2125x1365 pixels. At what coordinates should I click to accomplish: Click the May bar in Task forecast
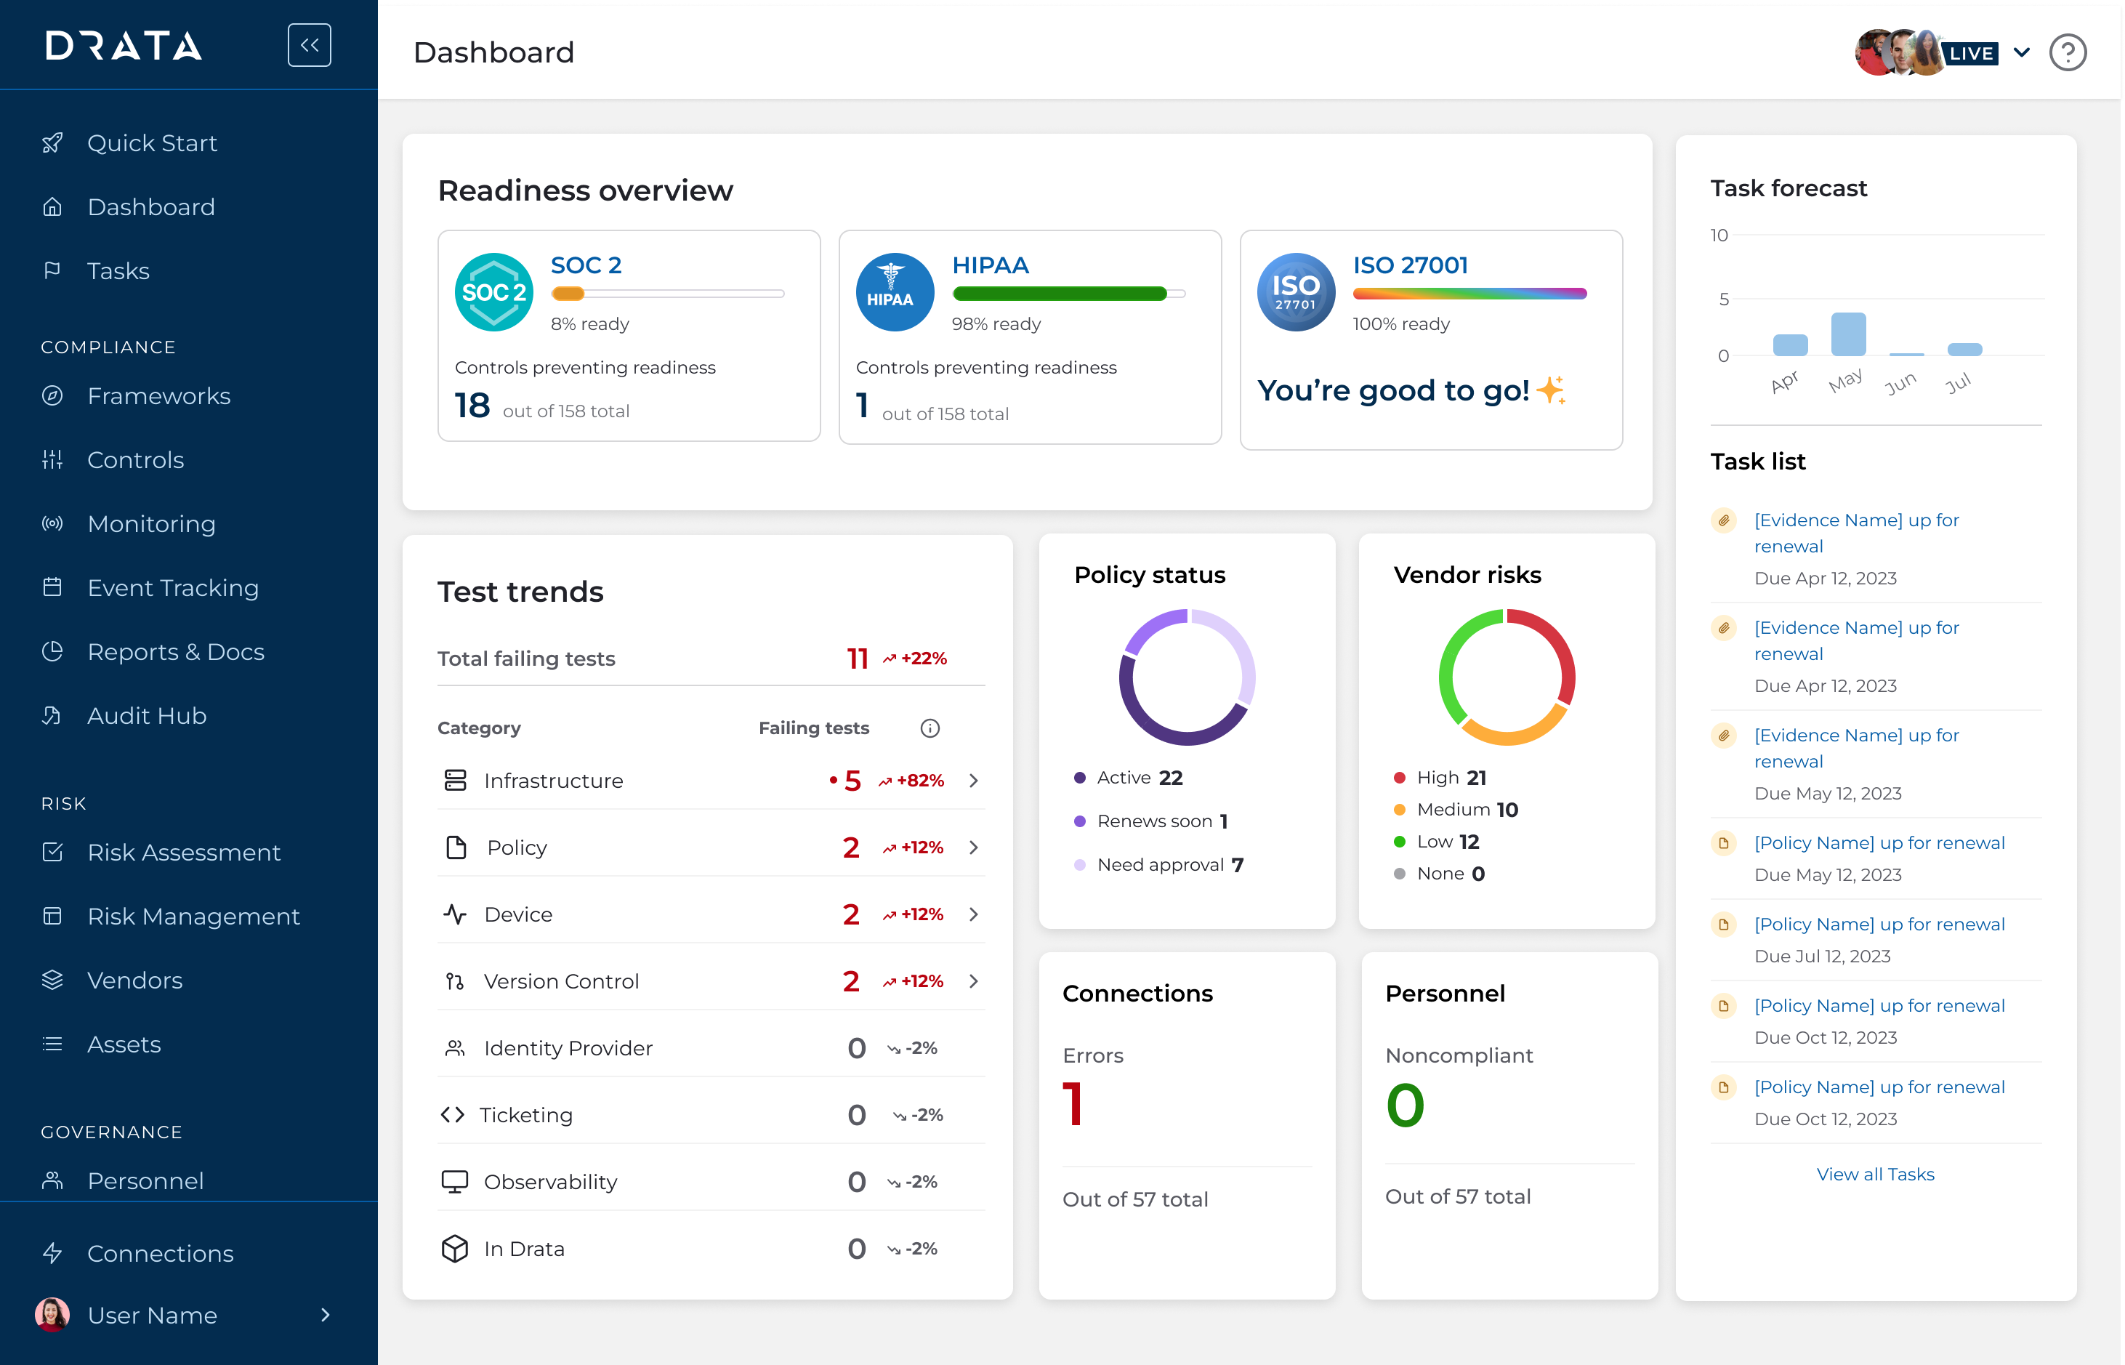coord(1847,334)
